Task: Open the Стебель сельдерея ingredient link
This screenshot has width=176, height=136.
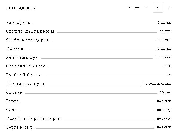Action: point(27,40)
